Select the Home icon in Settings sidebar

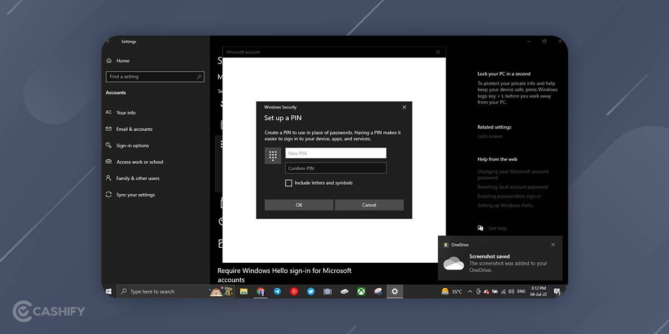[110, 61]
